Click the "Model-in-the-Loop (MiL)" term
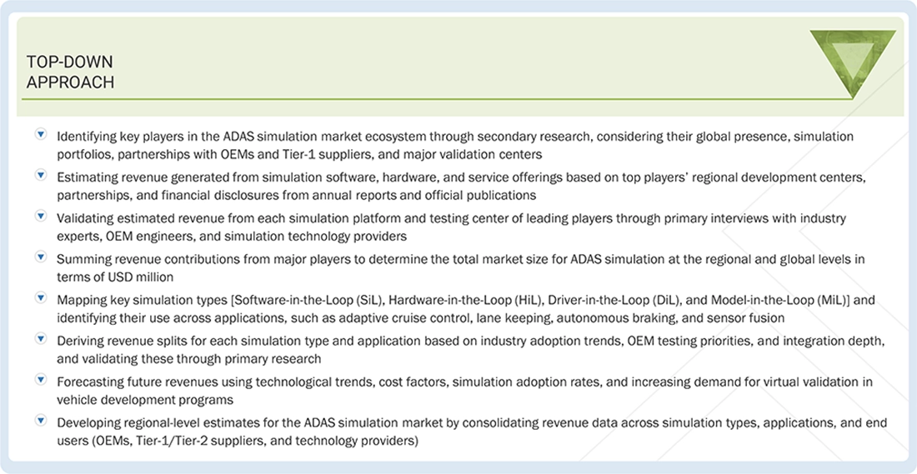Image resolution: width=917 pixels, height=474 pixels. (x=783, y=300)
